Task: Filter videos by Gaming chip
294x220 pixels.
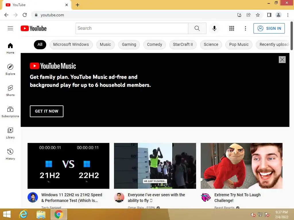Action: click(129, 44)
